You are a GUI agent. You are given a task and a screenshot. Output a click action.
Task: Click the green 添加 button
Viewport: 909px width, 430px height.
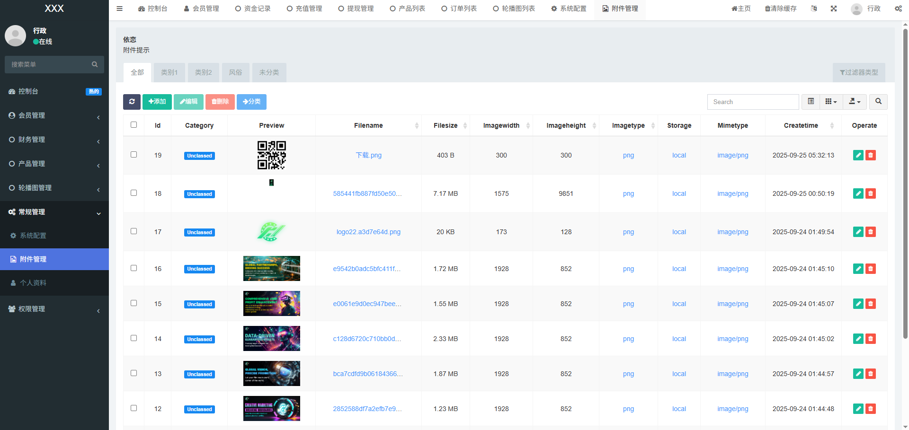[x=157, y=102]
